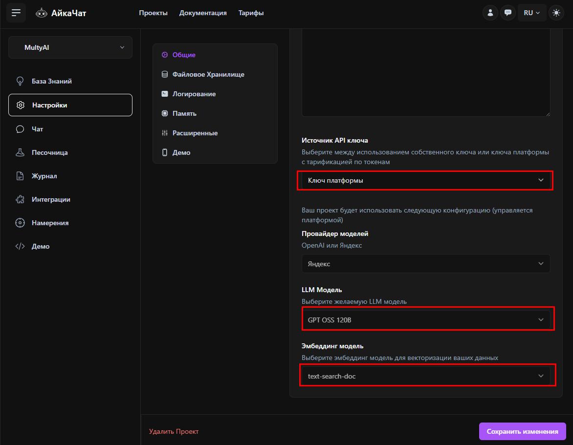Viewport: 573px width, 445px height.
Task: Expand the MultyAI project selector
Action: 70,47
